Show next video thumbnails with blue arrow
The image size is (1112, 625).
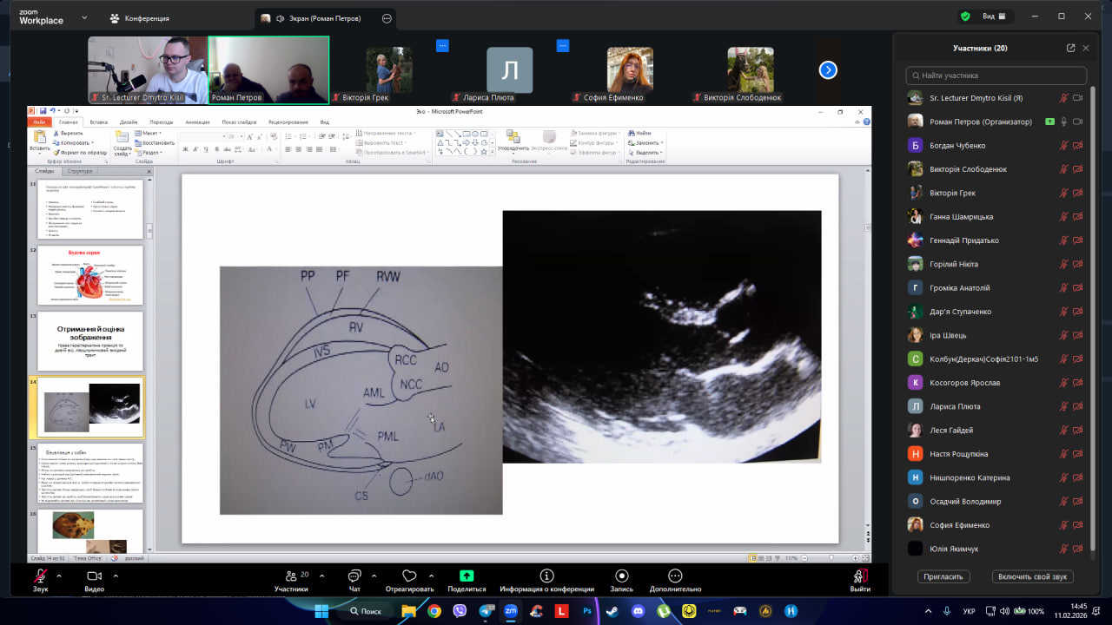point(828,70)
